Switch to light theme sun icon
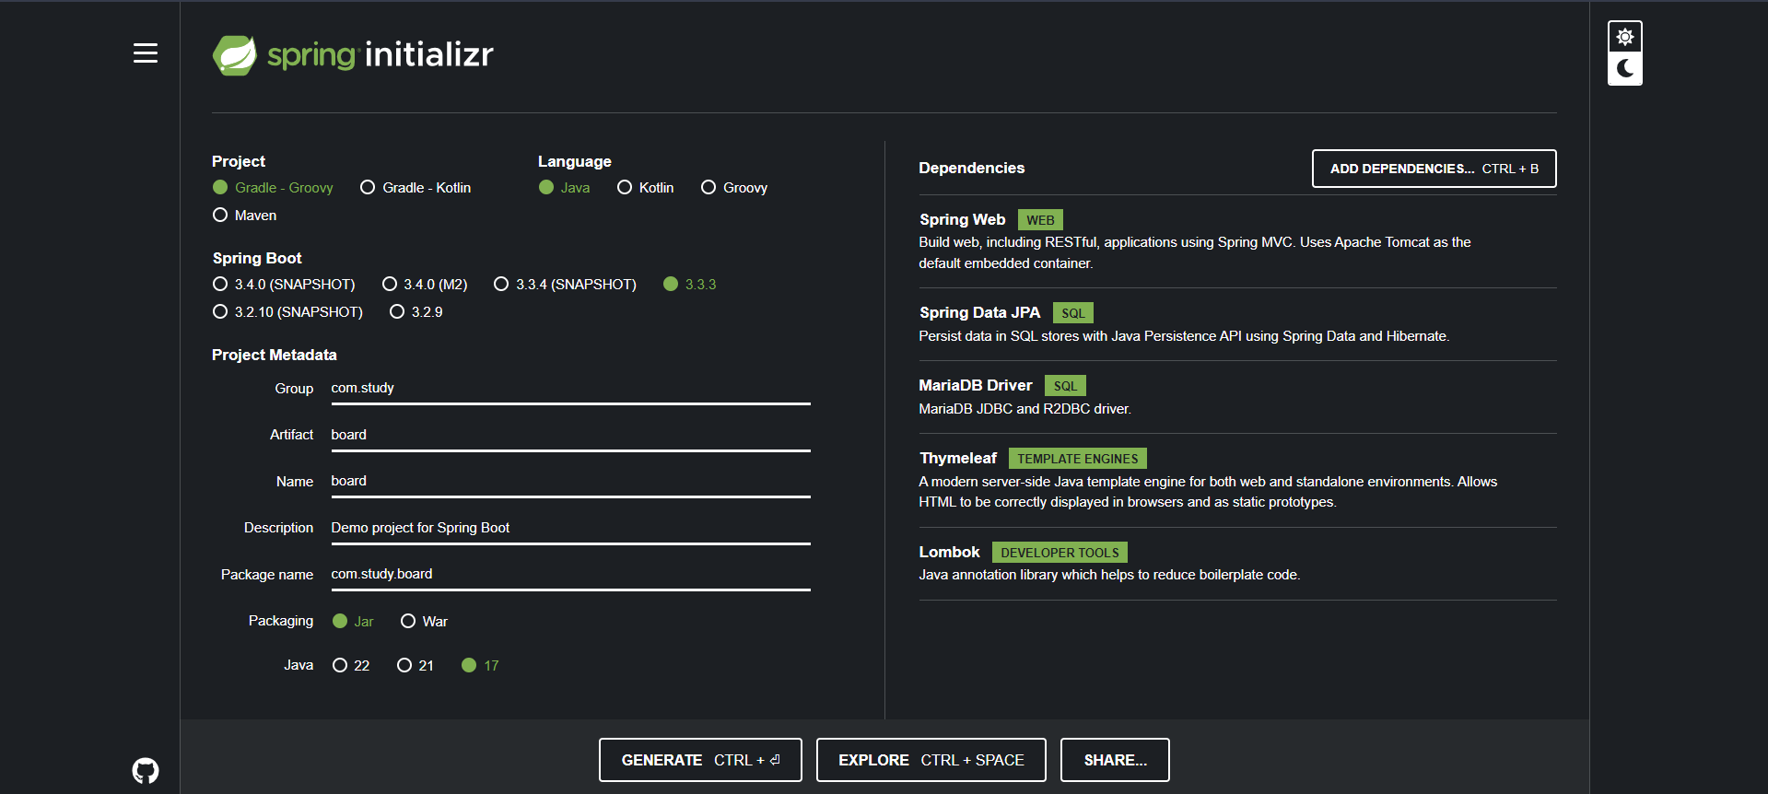The height and width of the screenshot is (794, 1768). tap(1625, 37)
